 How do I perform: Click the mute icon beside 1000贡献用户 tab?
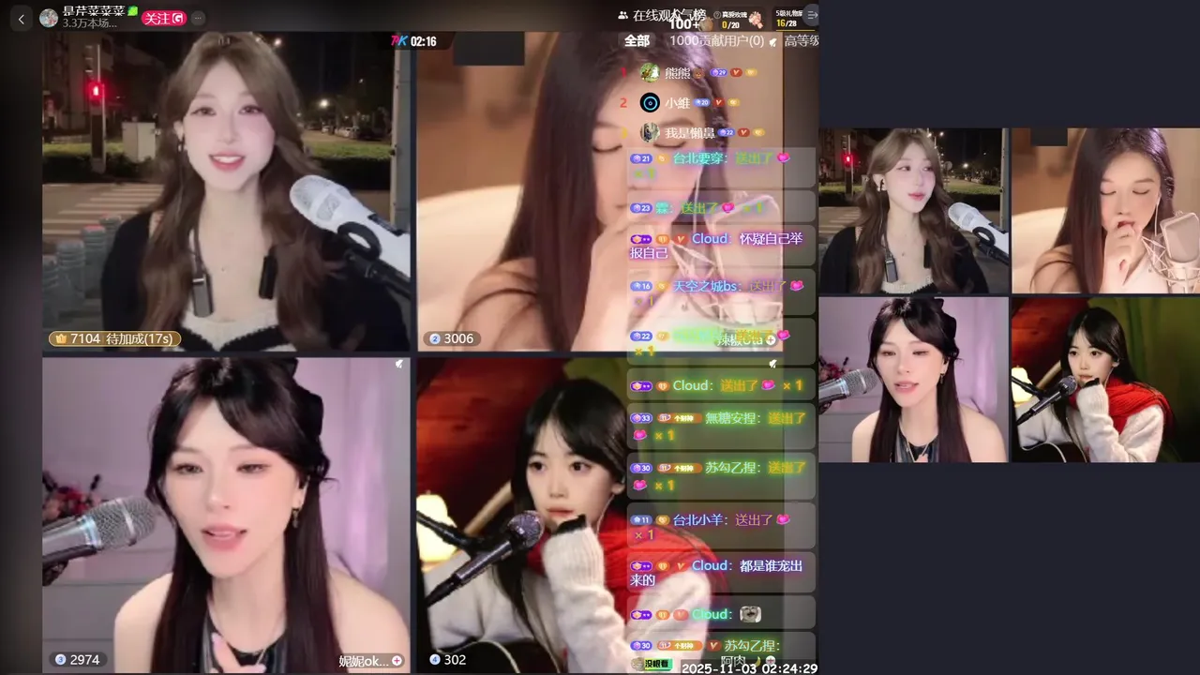click(x=772, y=41)
